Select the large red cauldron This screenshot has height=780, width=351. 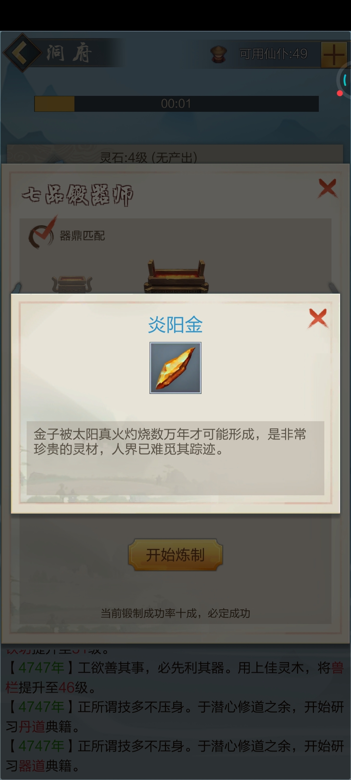(176, 276)
